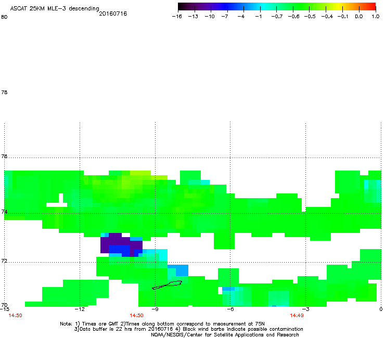Click the colorbar label '-0.6'
Image resolution: width=385 pixels, height=338 pixels.
coord(293,17)
